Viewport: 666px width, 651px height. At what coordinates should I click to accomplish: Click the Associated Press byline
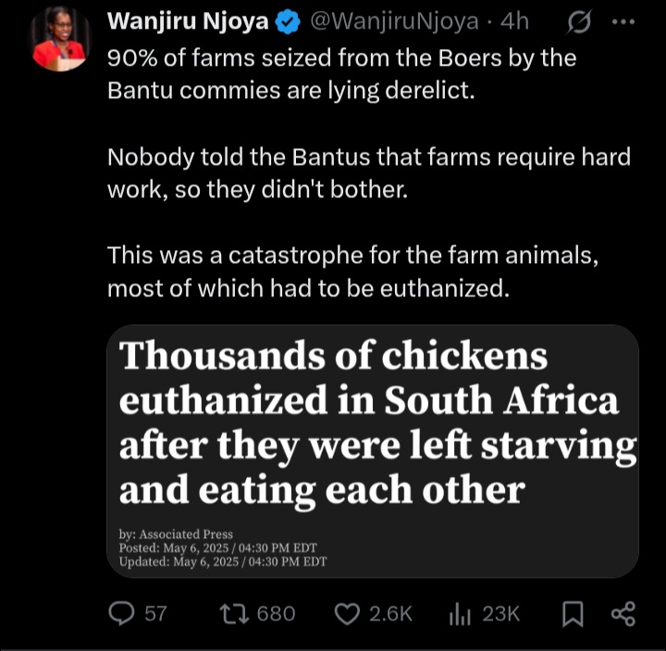coord(177,534)
